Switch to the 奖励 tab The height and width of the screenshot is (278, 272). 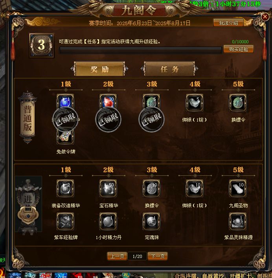click(x=99, y=69)
